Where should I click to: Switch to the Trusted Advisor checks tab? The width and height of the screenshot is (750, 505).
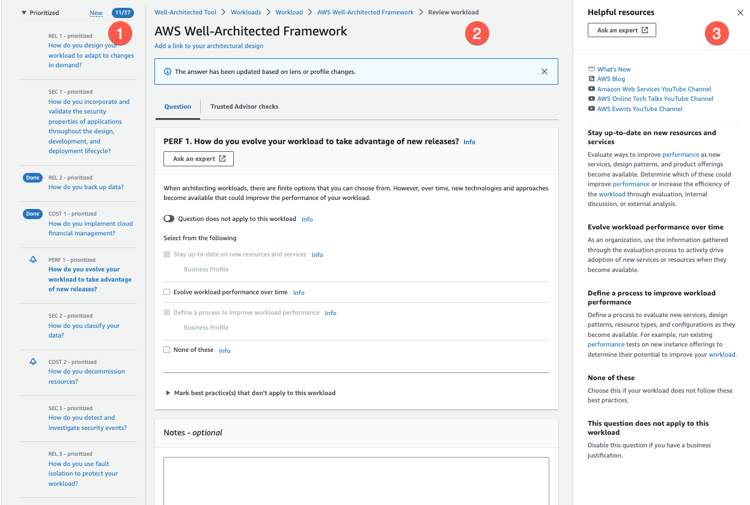point(244,106)
